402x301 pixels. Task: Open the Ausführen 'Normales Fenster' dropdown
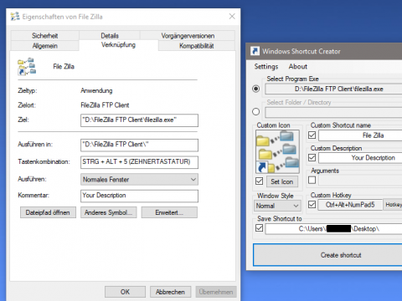tap(139, 180)
